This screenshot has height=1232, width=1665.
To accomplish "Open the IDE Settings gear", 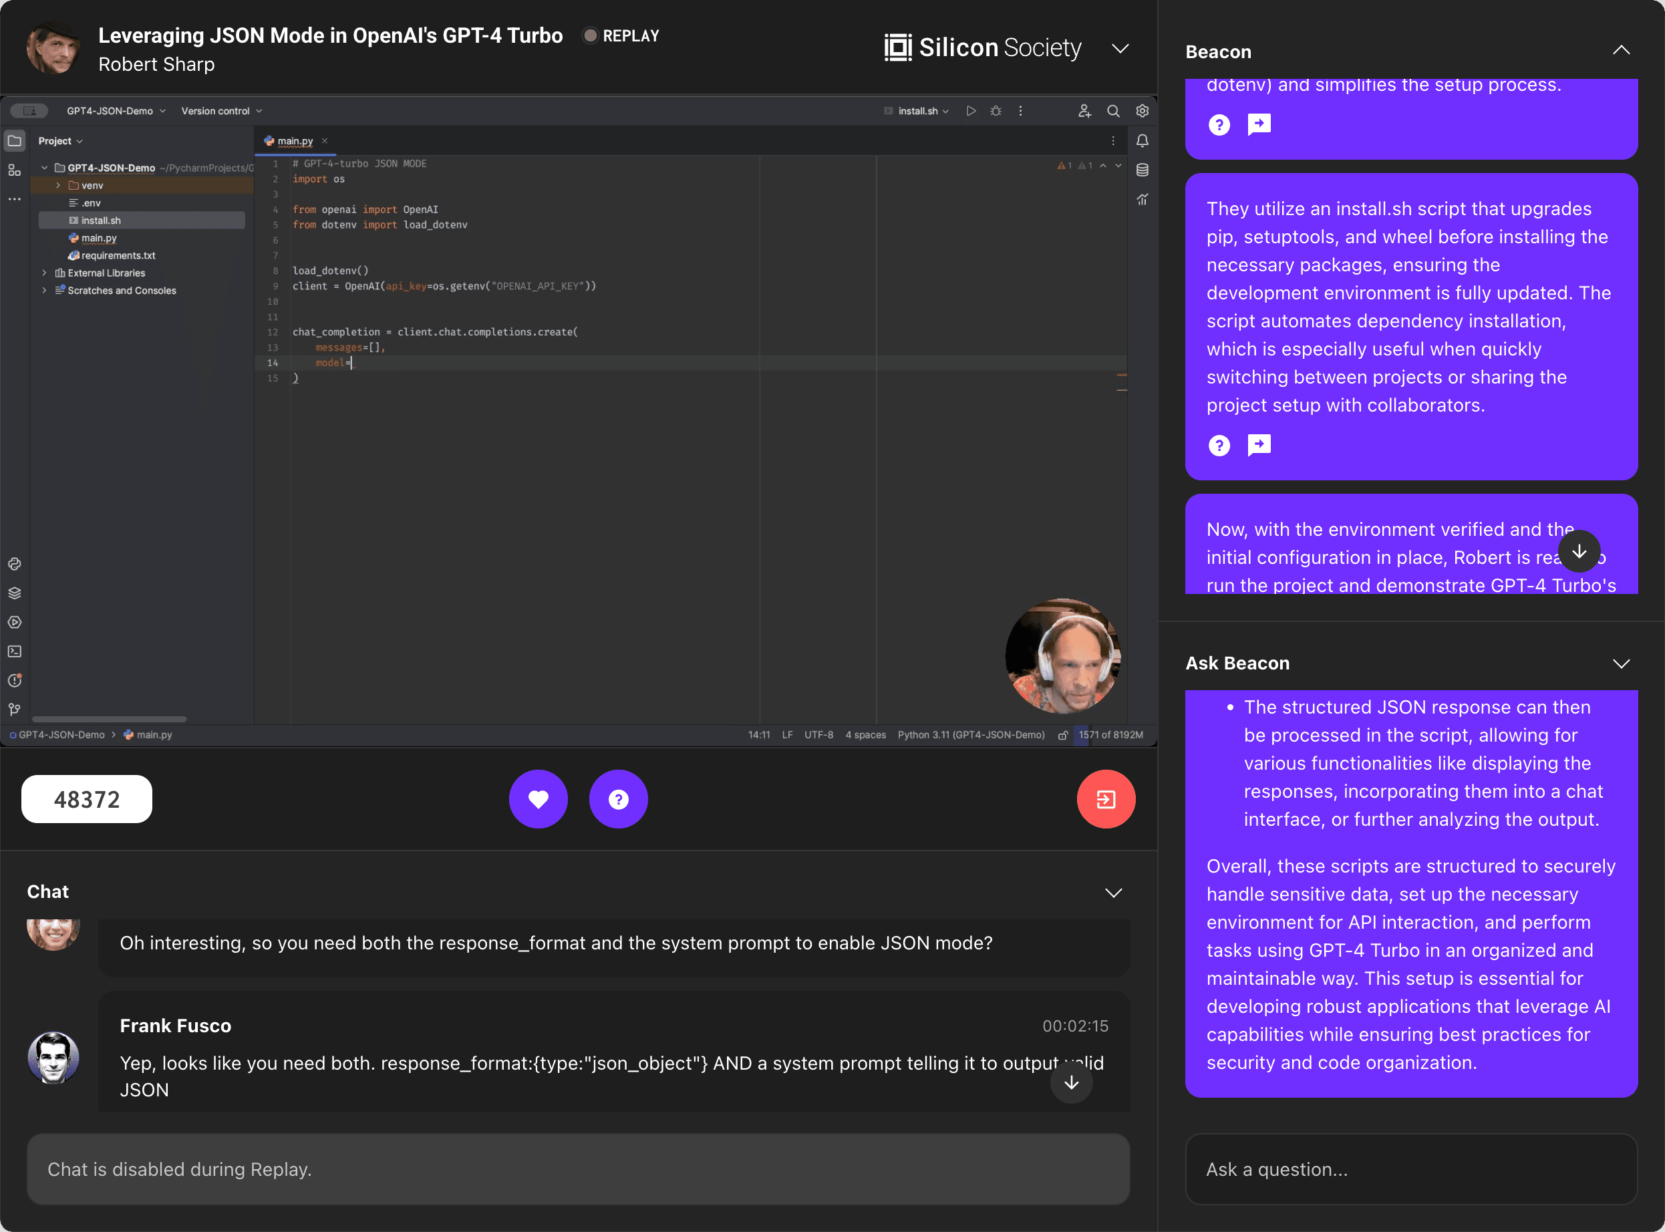I will pyautogui.click(x=1143, y=110).
